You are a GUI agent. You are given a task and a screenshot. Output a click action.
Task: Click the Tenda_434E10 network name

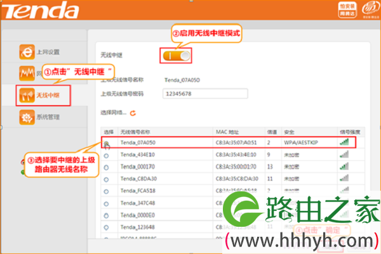(x=138, y=155)
